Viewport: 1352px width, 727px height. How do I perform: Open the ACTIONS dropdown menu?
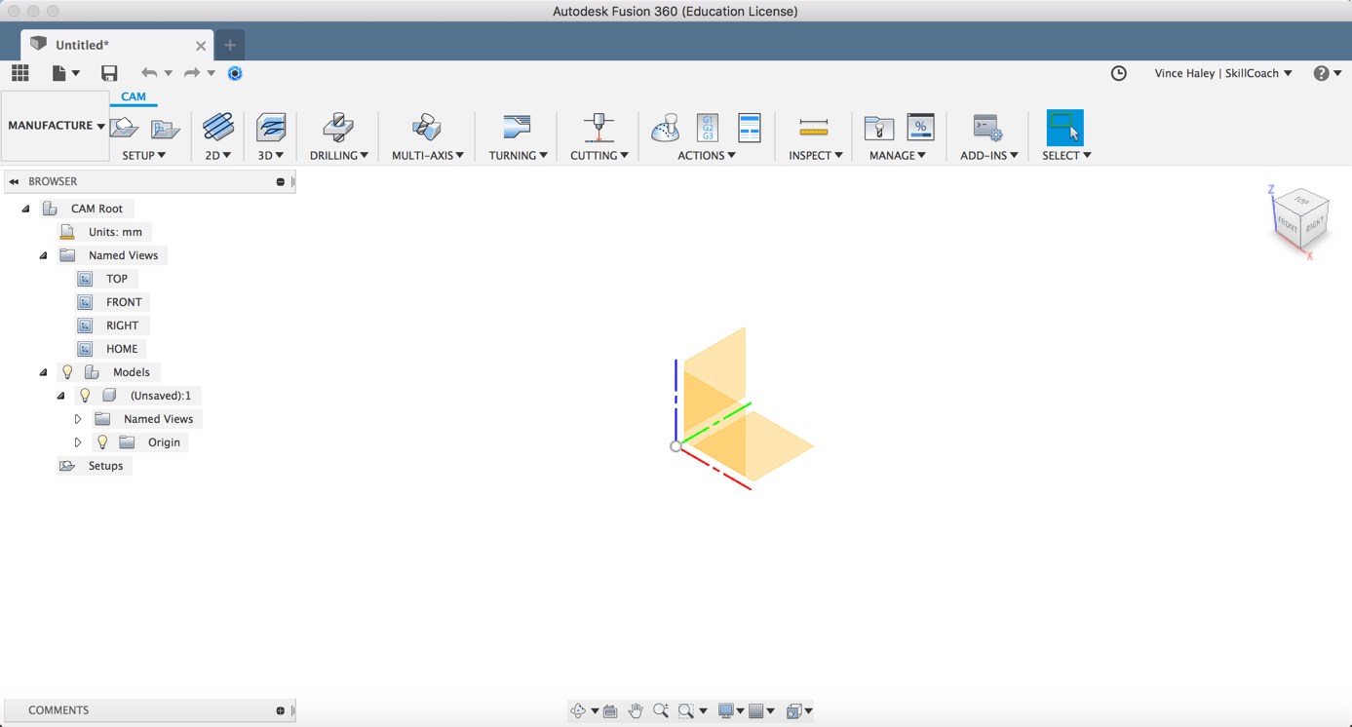tap(707, 155)
